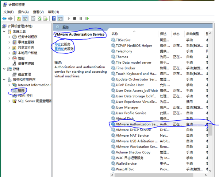Click the Restart service icon
Screen dimensions: 219x177
coord(87,18)
